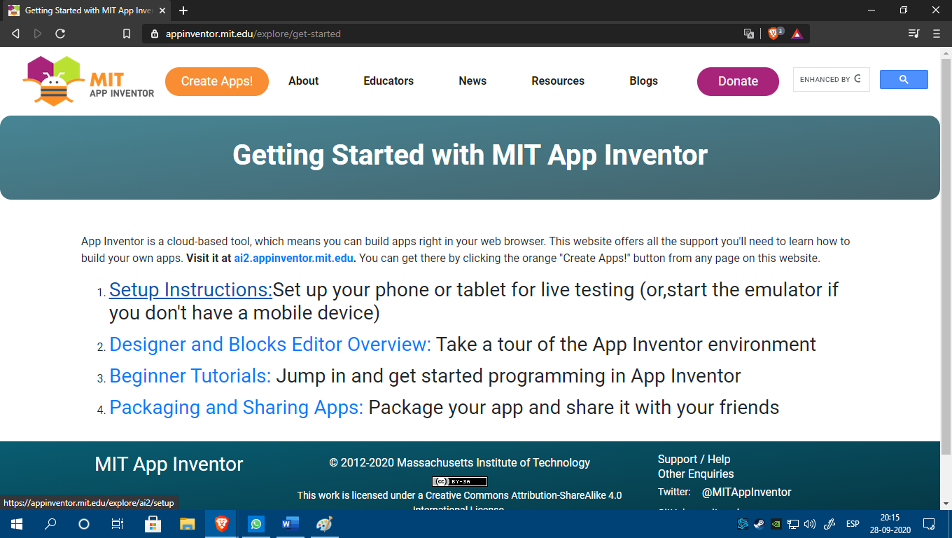Click the blue search magnifier button
The image size is (952, 538).
(904, 79)
